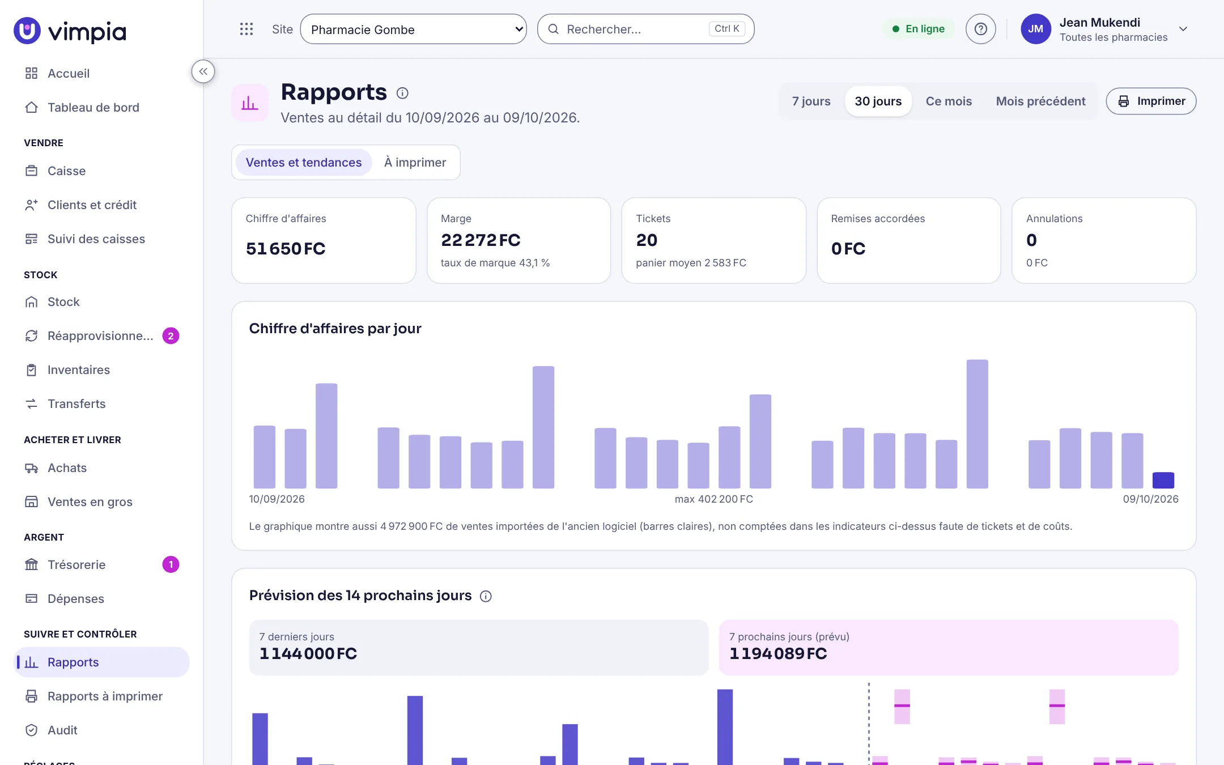Screen dimensions: 1224x765
Task: Open the Audit page
Action: pos(101,730)
